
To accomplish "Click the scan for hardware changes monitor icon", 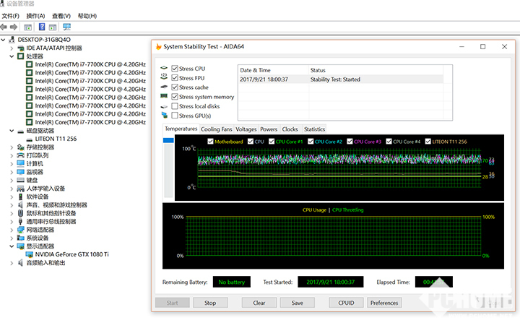I will pyautogui.click(x=67, y=27).
